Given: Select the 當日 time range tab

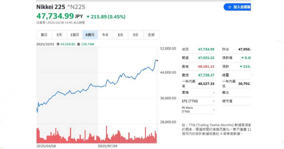Looking at the screenshot, I should (x=44, y=35).
